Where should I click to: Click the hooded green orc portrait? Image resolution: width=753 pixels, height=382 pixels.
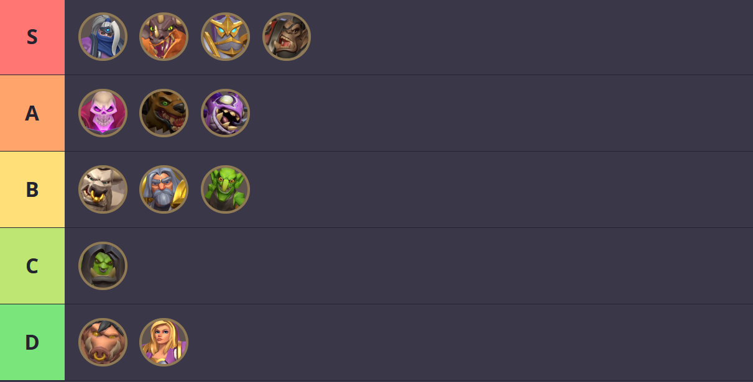[x=103, y=266]
